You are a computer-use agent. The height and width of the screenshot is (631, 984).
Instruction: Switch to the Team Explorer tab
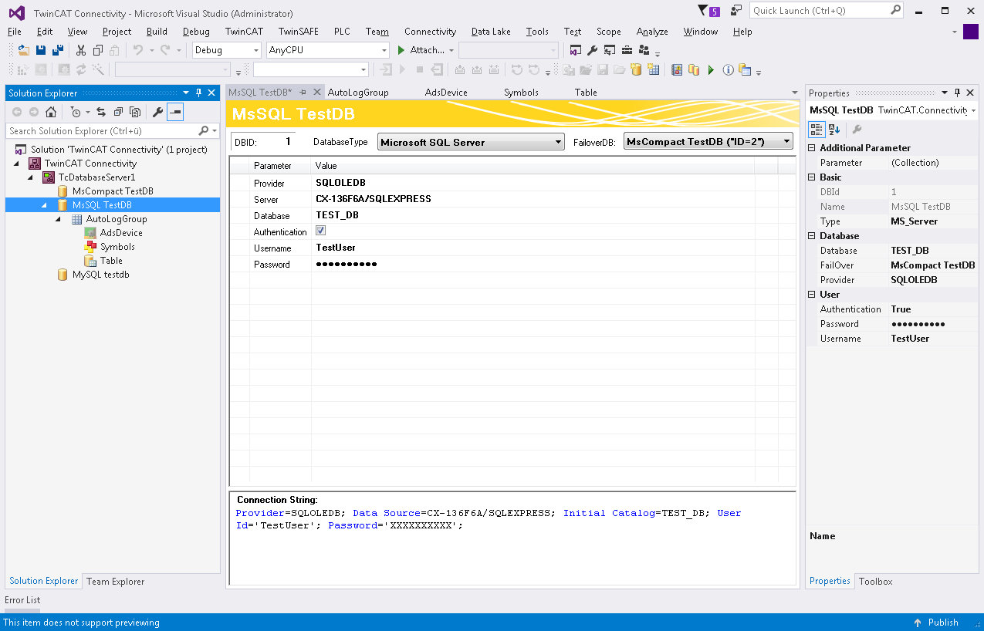pos(115,582)
